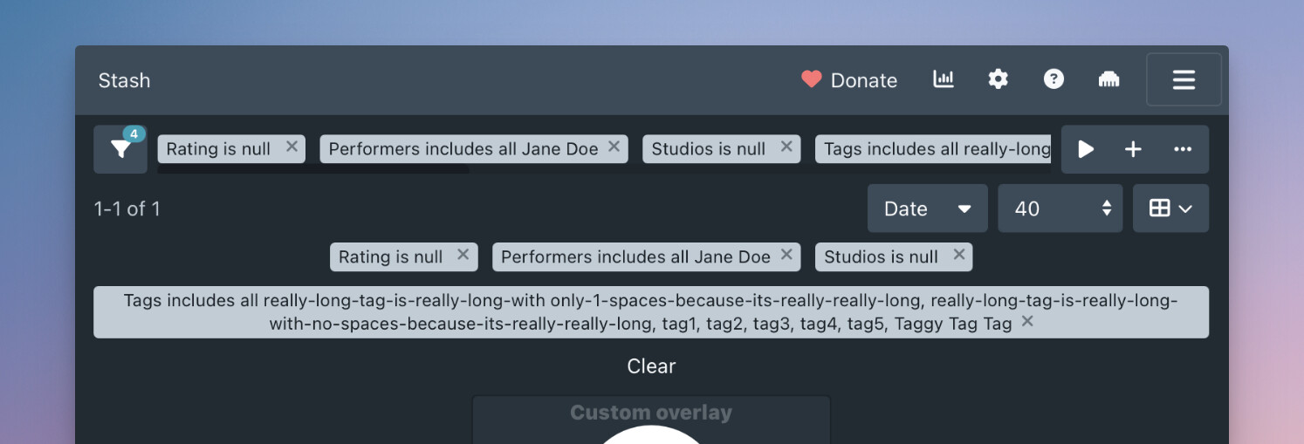
Task: Remove top Performers Jane Doe filter
Action: (614, 147)
